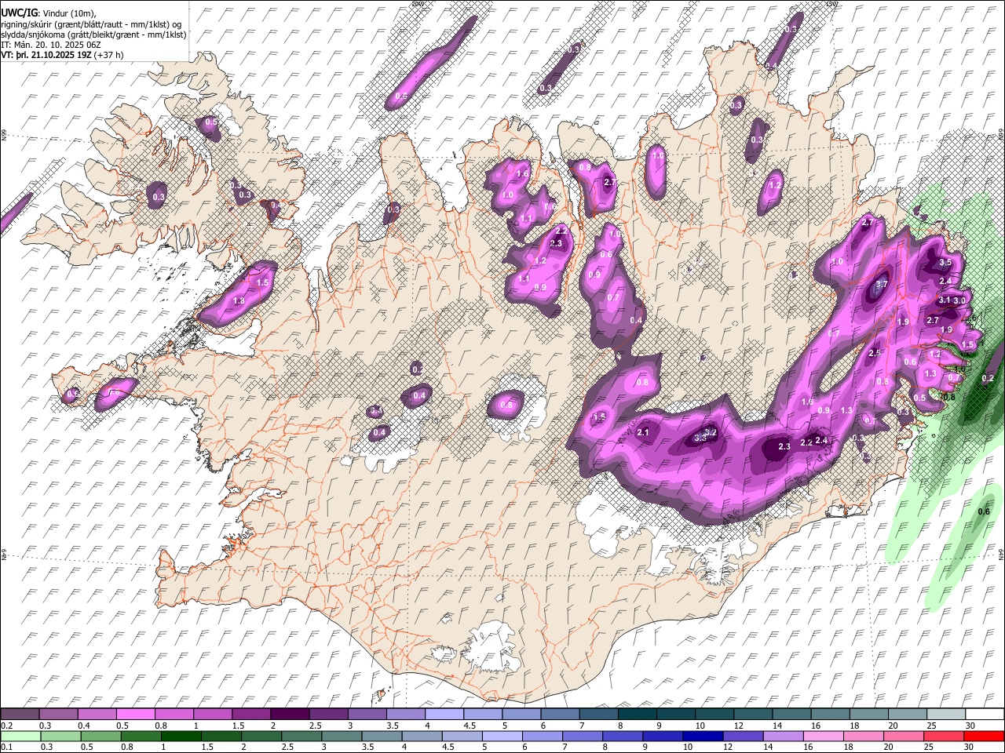Pick the darkest green swatch between 1 and 1.5

click(x=181, y=737)
